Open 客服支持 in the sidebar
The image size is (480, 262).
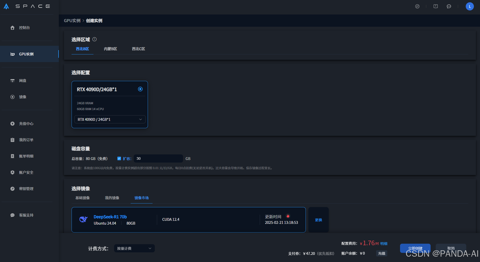tap(26, 215)
